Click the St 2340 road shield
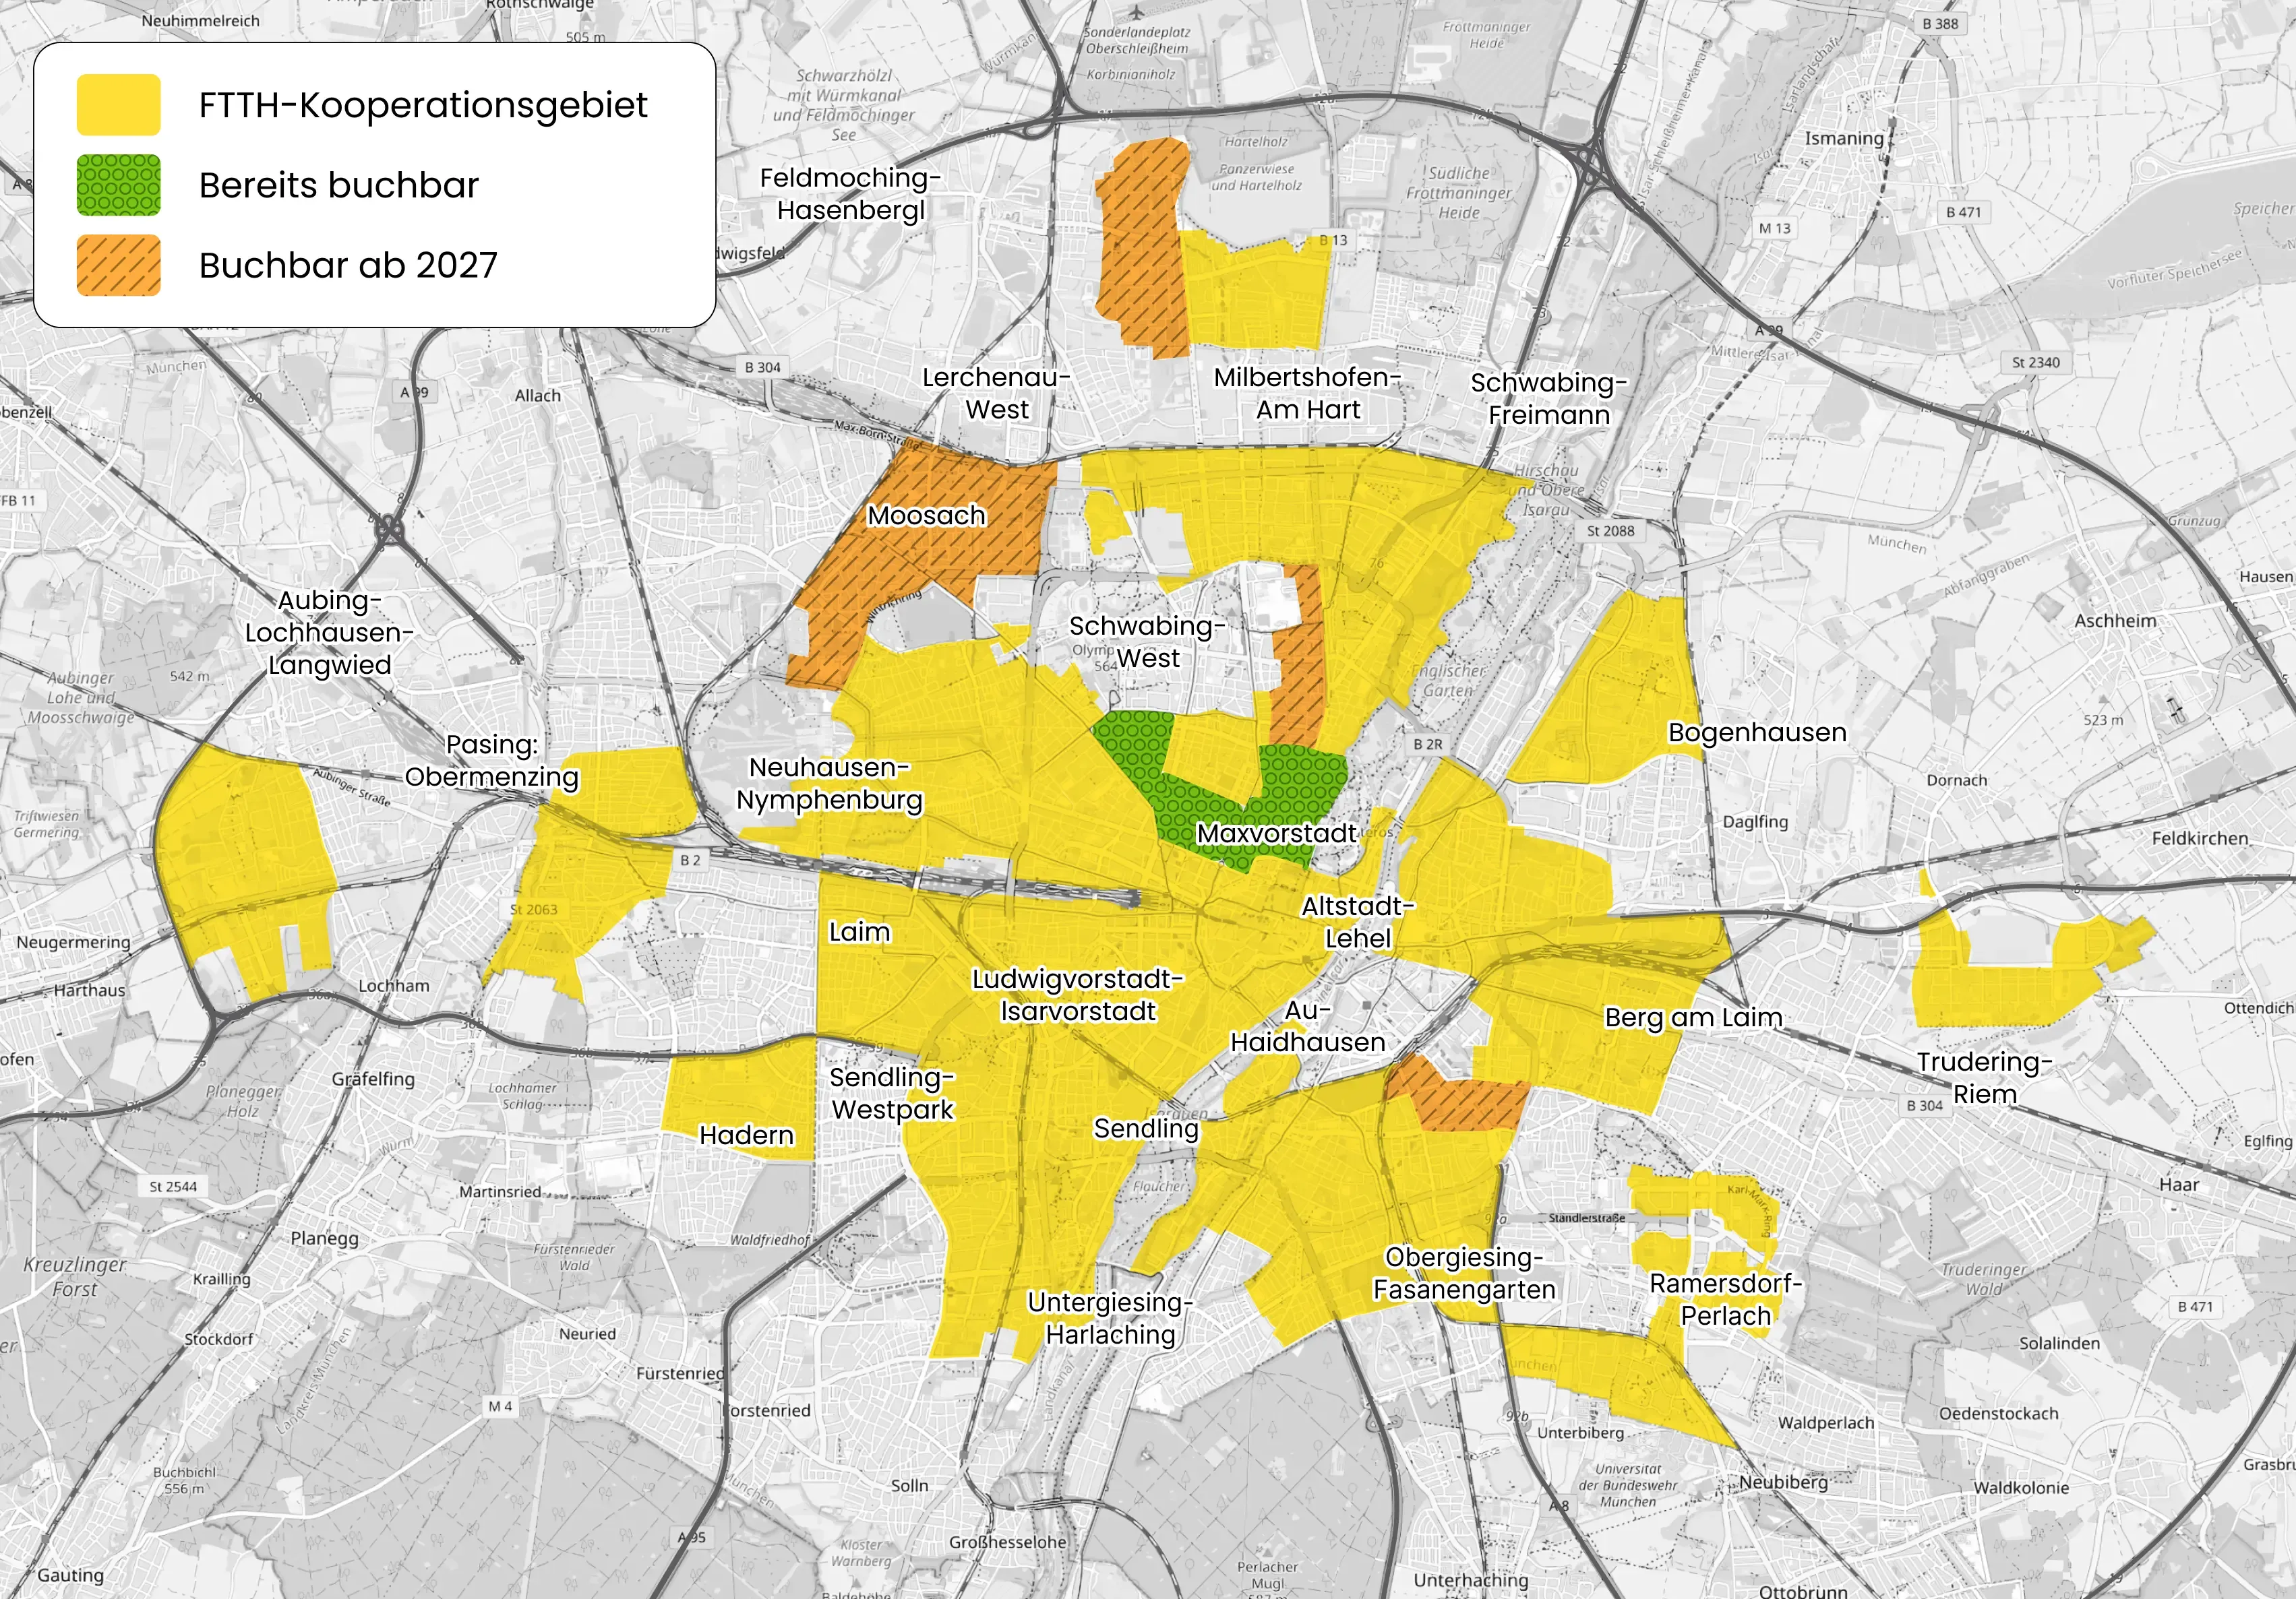This screenshot has width=2296, height=1599. (x=2036, y=363)
